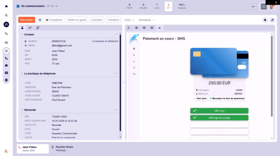Screen dimensions: 280x156
Task: Click the %aband counter
Action: point(182,7)
